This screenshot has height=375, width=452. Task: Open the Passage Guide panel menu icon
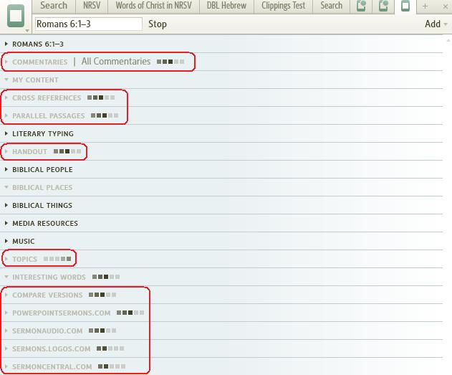16,16
